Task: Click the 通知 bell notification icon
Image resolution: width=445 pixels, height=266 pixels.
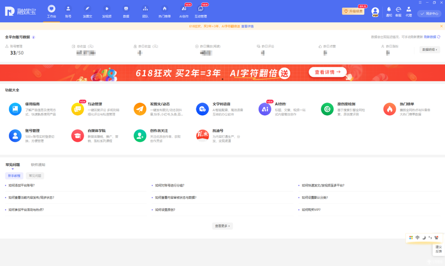Action: (389, 9)
